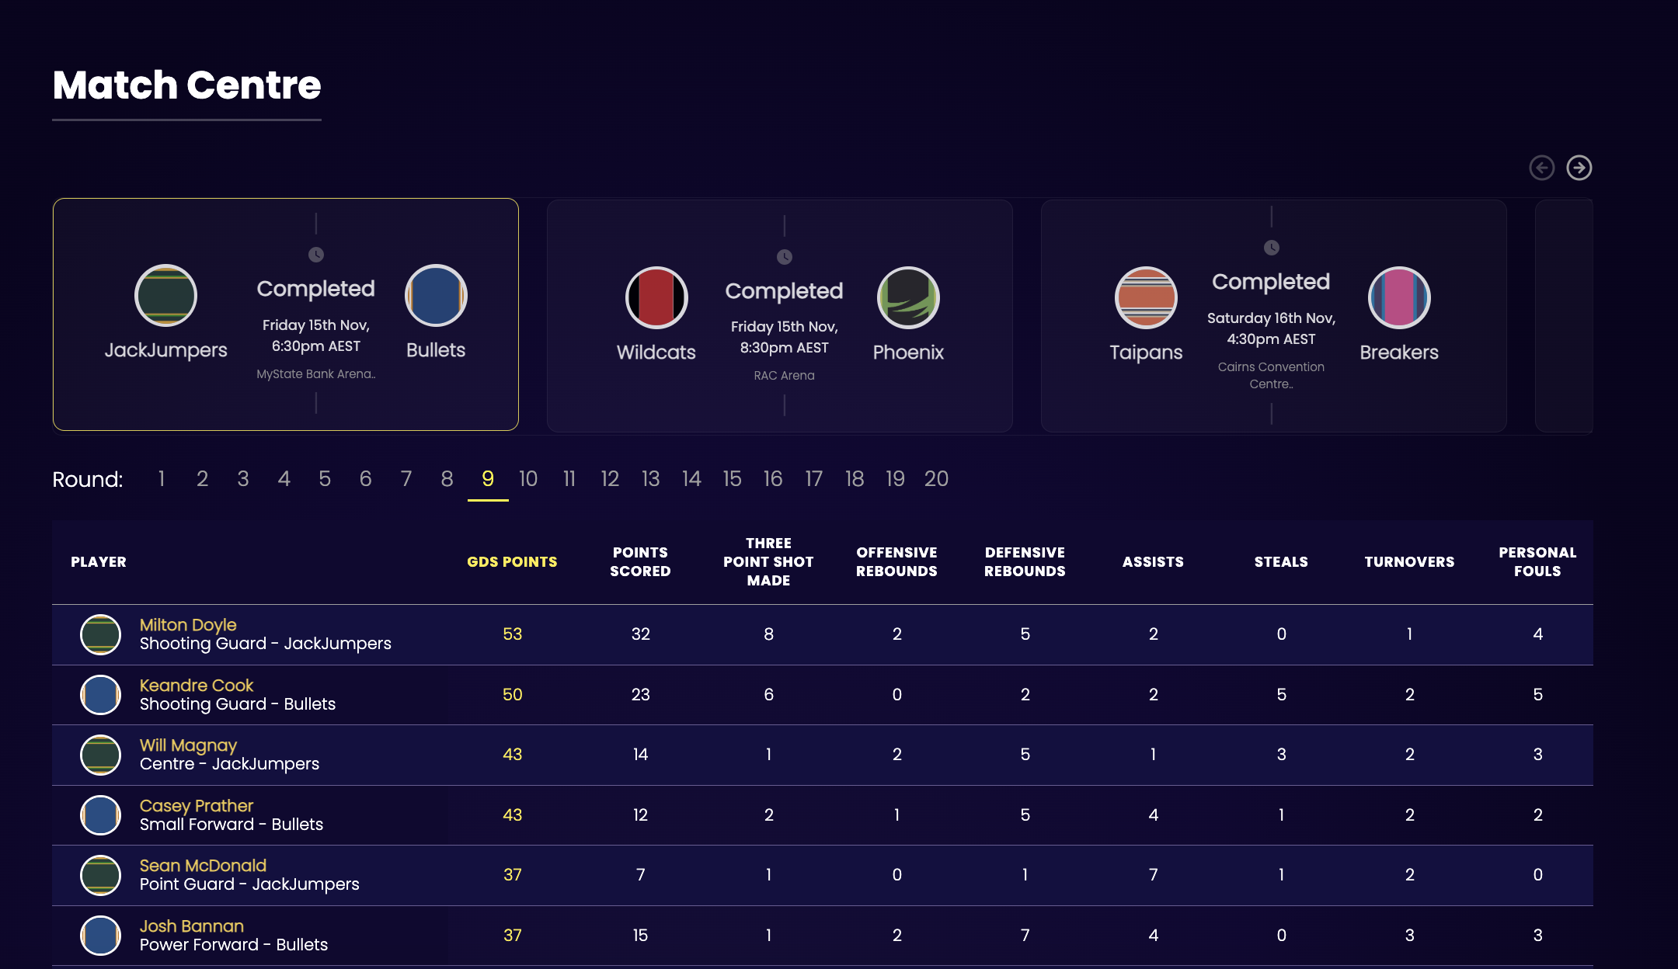Click the Wildcats team logo
The height and width of the screenshot is (969, 1678).
(x=656, y=298)
